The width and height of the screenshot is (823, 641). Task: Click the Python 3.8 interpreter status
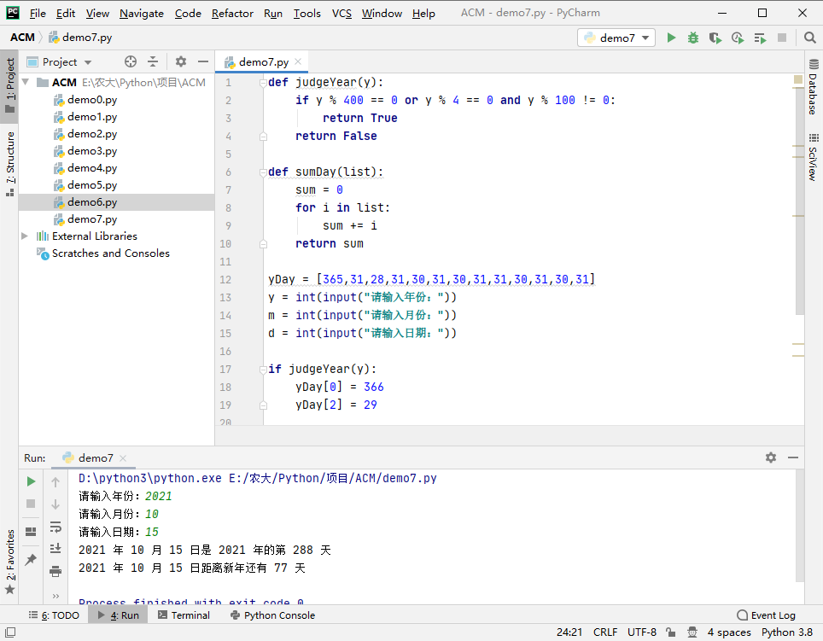tap(786, 632)
